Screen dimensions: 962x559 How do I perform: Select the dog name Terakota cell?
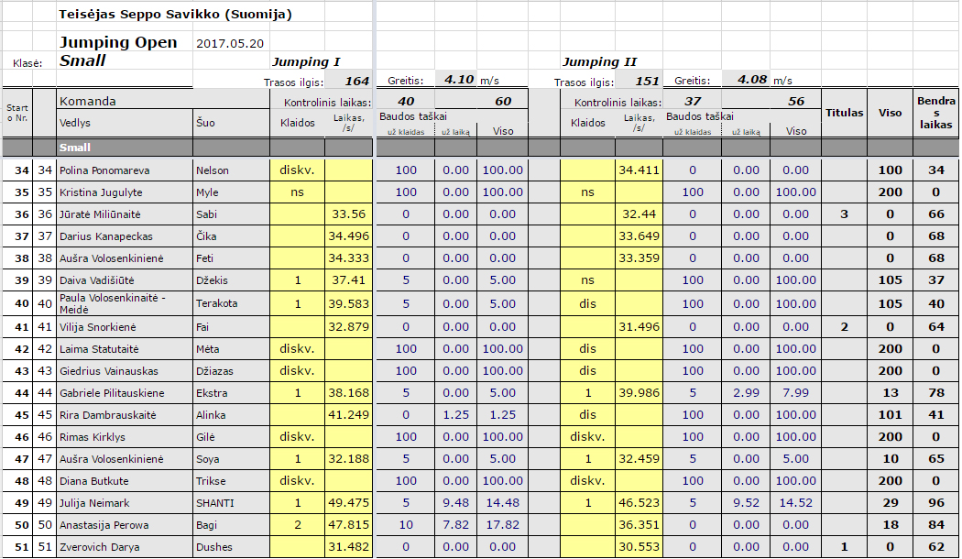tap(216, 302)
